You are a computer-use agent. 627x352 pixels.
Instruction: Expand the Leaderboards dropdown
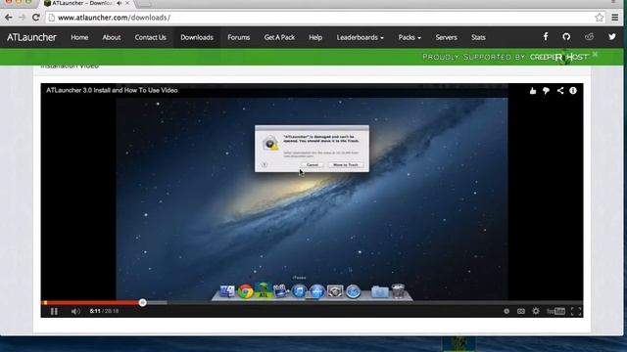pyautogui.click(x=360, y=37)
